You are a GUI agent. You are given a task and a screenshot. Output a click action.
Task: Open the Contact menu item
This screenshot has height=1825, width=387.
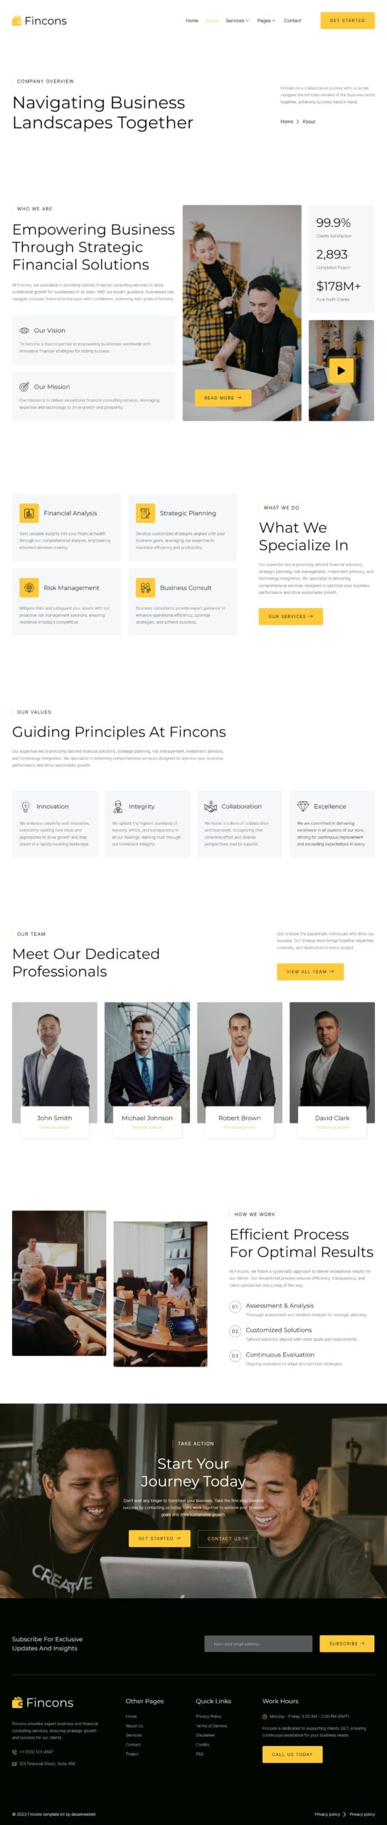coord(292,21)
